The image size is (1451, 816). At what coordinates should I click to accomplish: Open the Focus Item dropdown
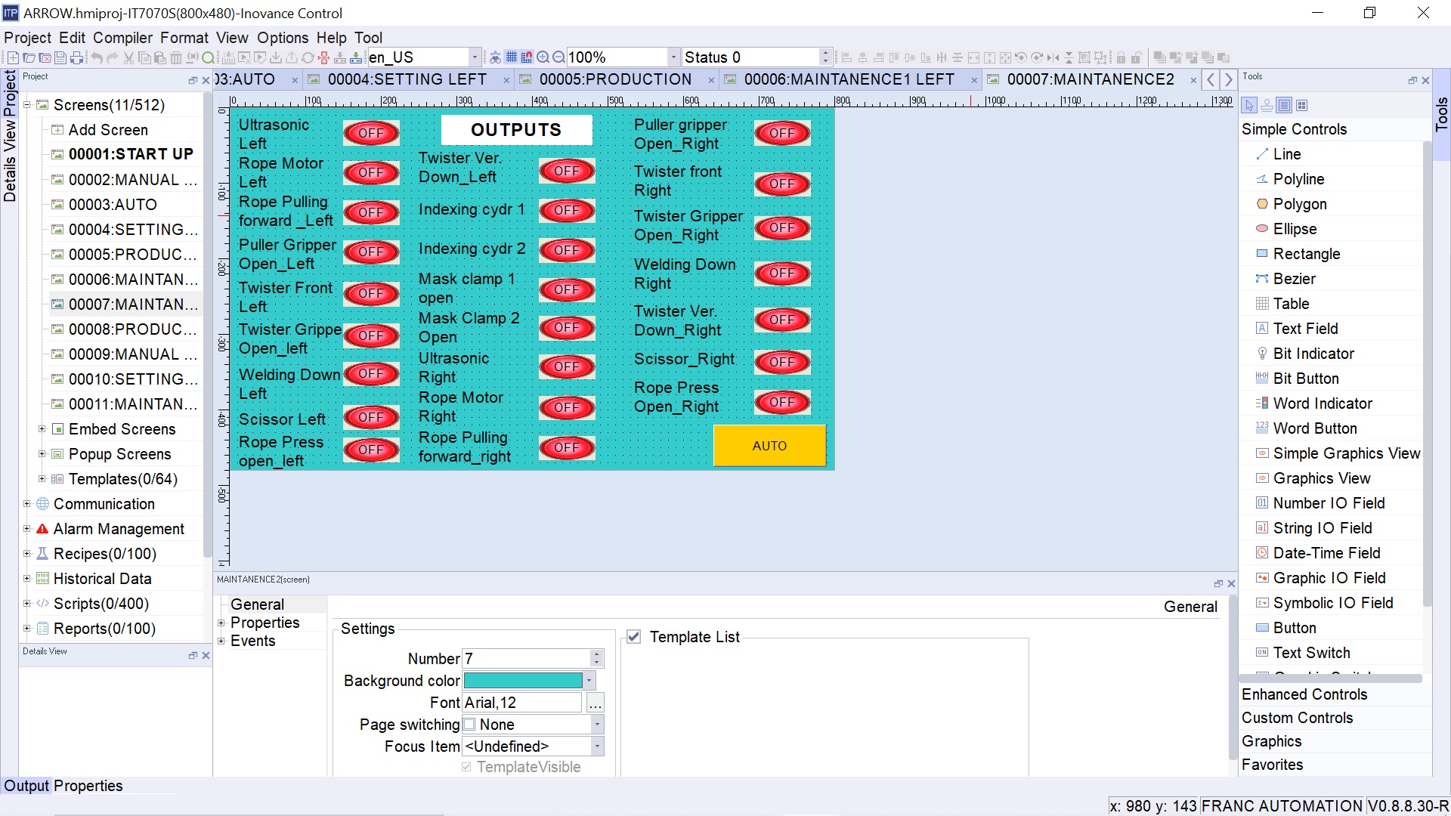coord(597,746)
